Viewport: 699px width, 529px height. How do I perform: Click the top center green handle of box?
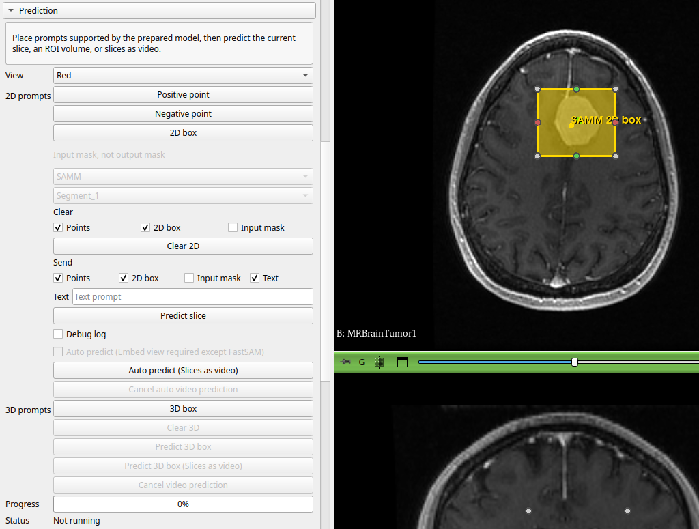576,89
